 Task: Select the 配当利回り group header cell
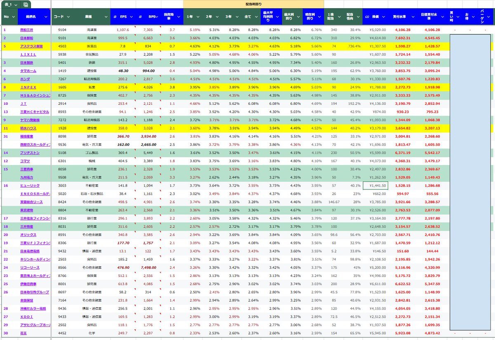click(x=253, y=4)
